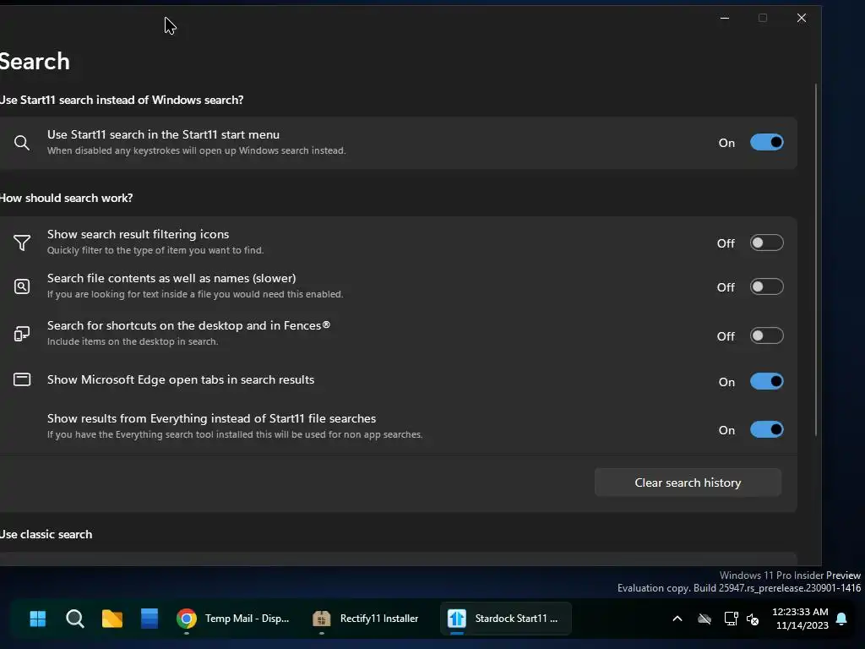Click the magnifier icon beside Start11 search
The height and width of the screenshot is (649, 865).
click(x=21, y=143)
